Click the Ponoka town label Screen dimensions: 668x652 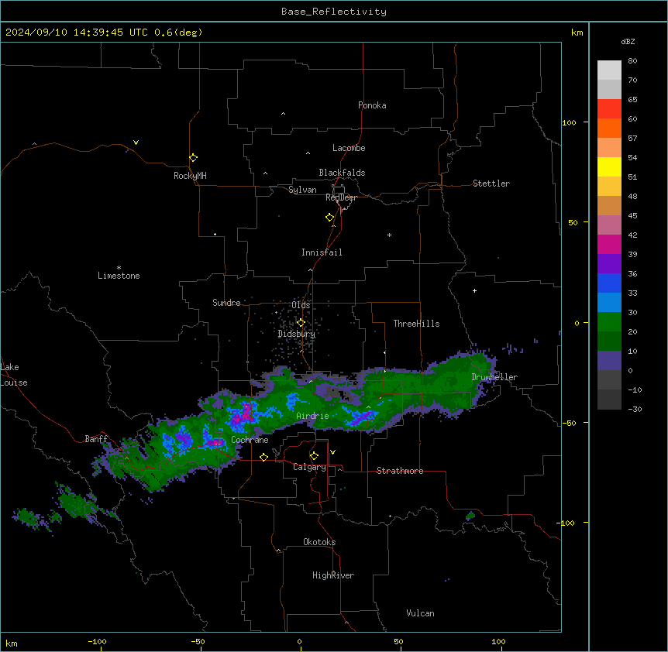tap(372, 105)
